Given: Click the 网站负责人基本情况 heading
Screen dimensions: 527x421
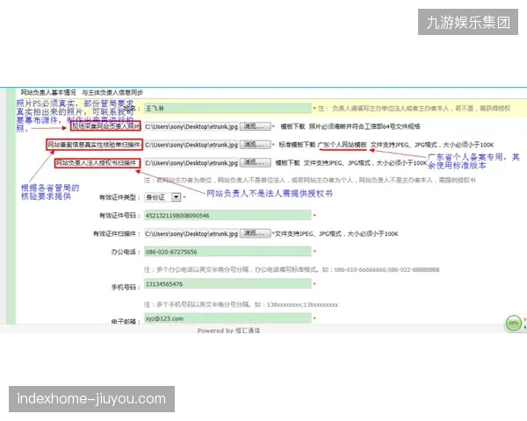Looking at the screenshot, I should 48,92.
